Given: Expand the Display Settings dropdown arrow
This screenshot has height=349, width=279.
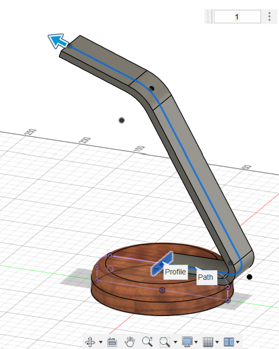Looking at the screenshot, I should pyautogui.click(x=196, y=342).
